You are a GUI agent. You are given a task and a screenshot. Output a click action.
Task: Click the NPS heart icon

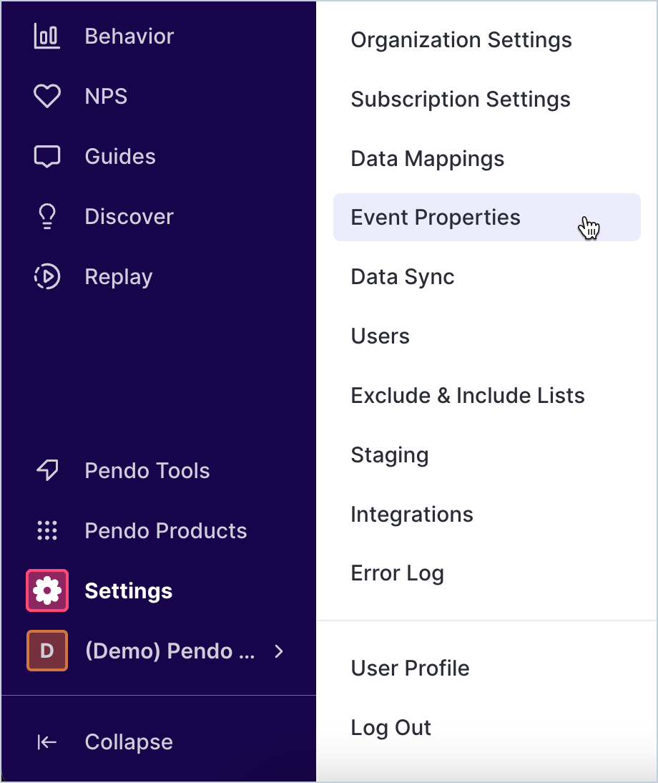pos(47,97)
